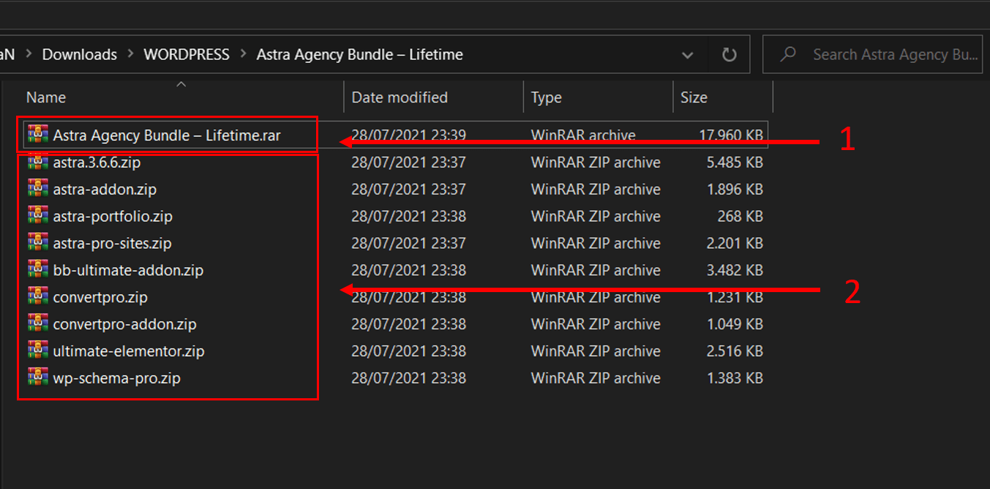The image size is (990, 489).
Task: Click inside the search Astra Agency field
Action: [x=885, y=53]
